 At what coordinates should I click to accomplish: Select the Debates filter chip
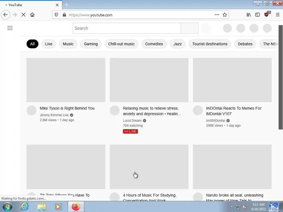[x=245, y=44]
